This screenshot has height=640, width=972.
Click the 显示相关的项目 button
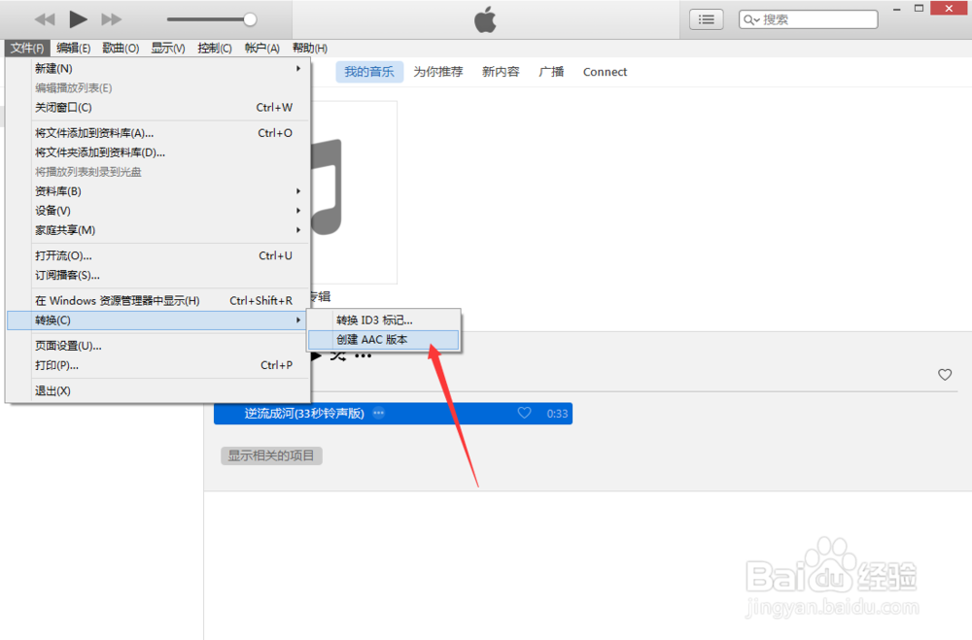click(x=271, y=455)
